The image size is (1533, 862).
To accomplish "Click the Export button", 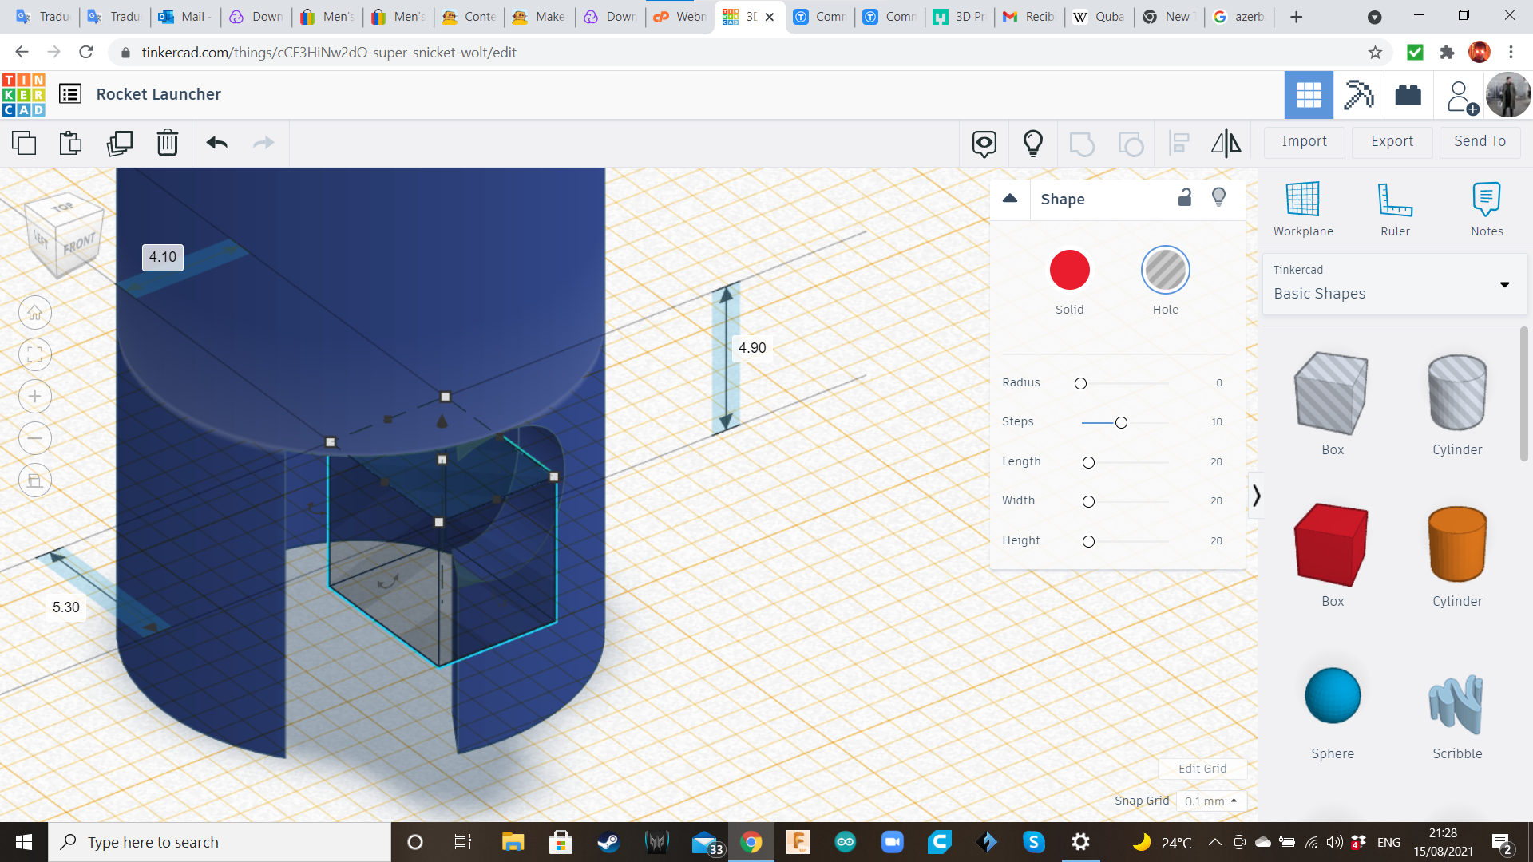I will click(1392, 141).
